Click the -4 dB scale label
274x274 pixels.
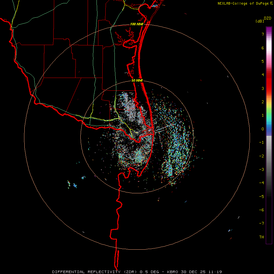(x=262, y=183)
